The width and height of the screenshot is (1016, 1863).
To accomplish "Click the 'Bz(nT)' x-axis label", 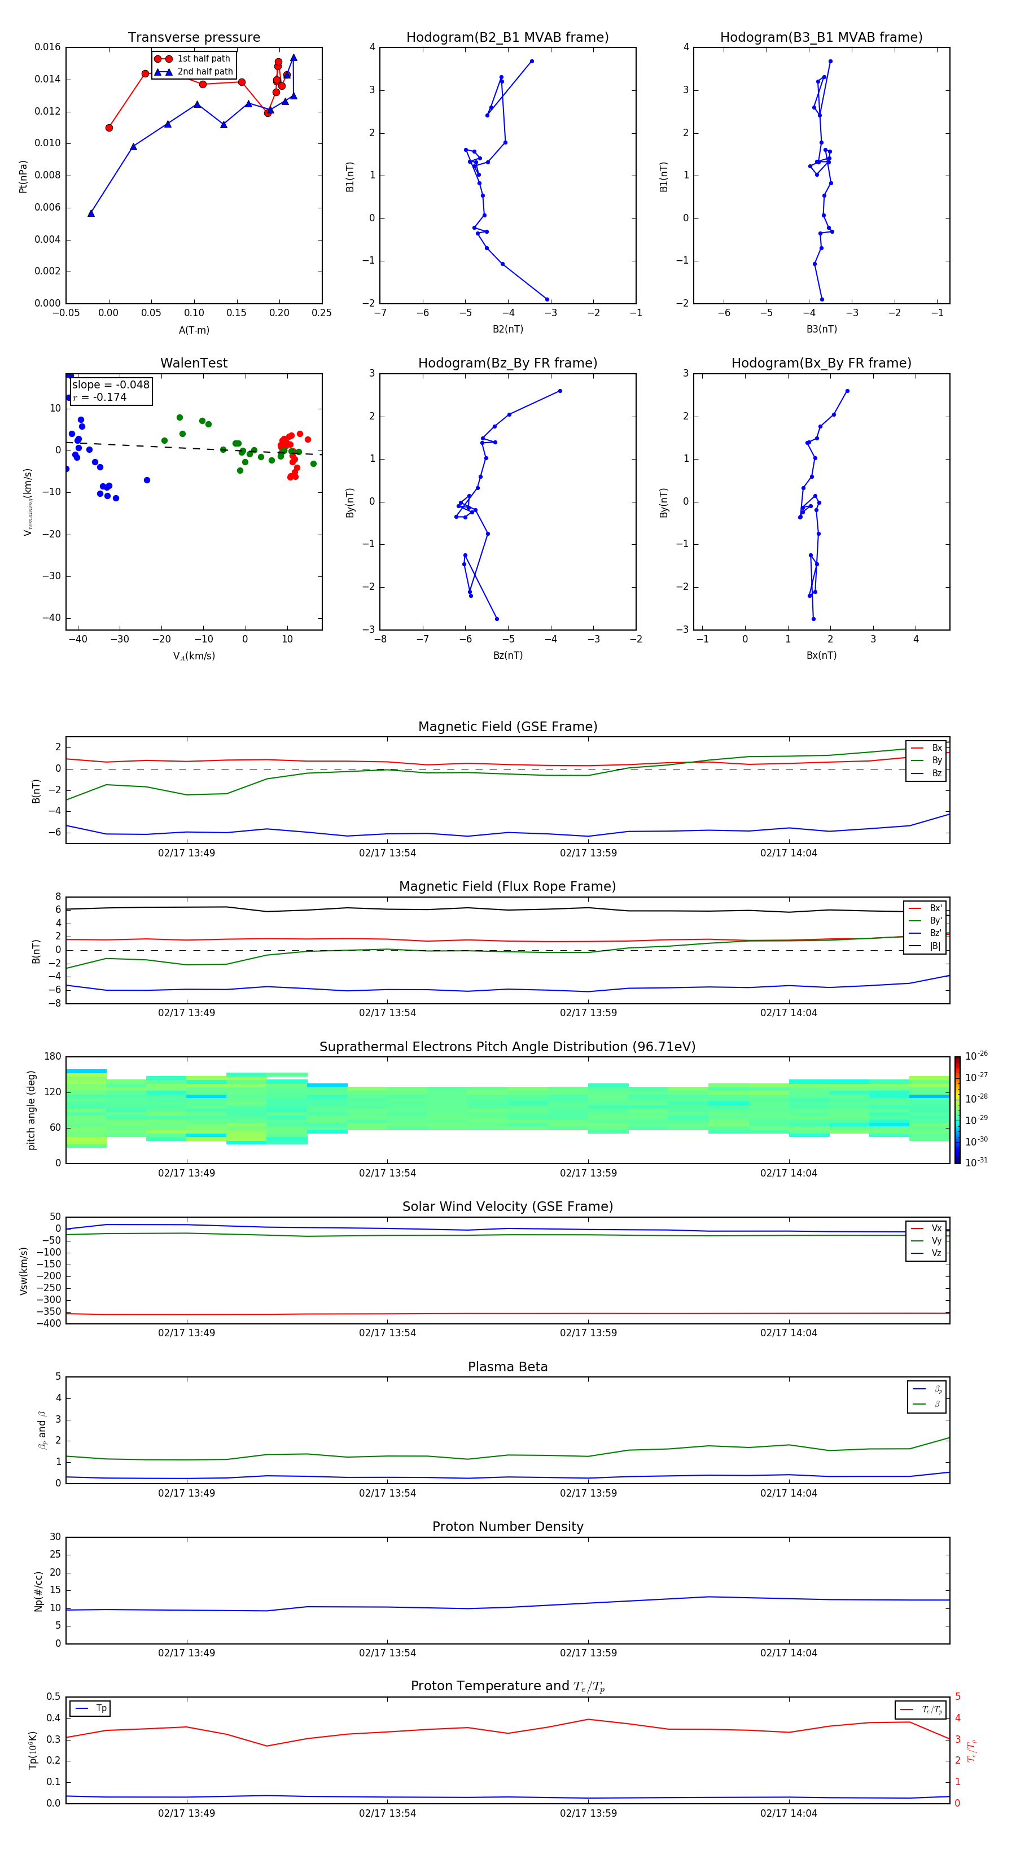I will (507, 655).
